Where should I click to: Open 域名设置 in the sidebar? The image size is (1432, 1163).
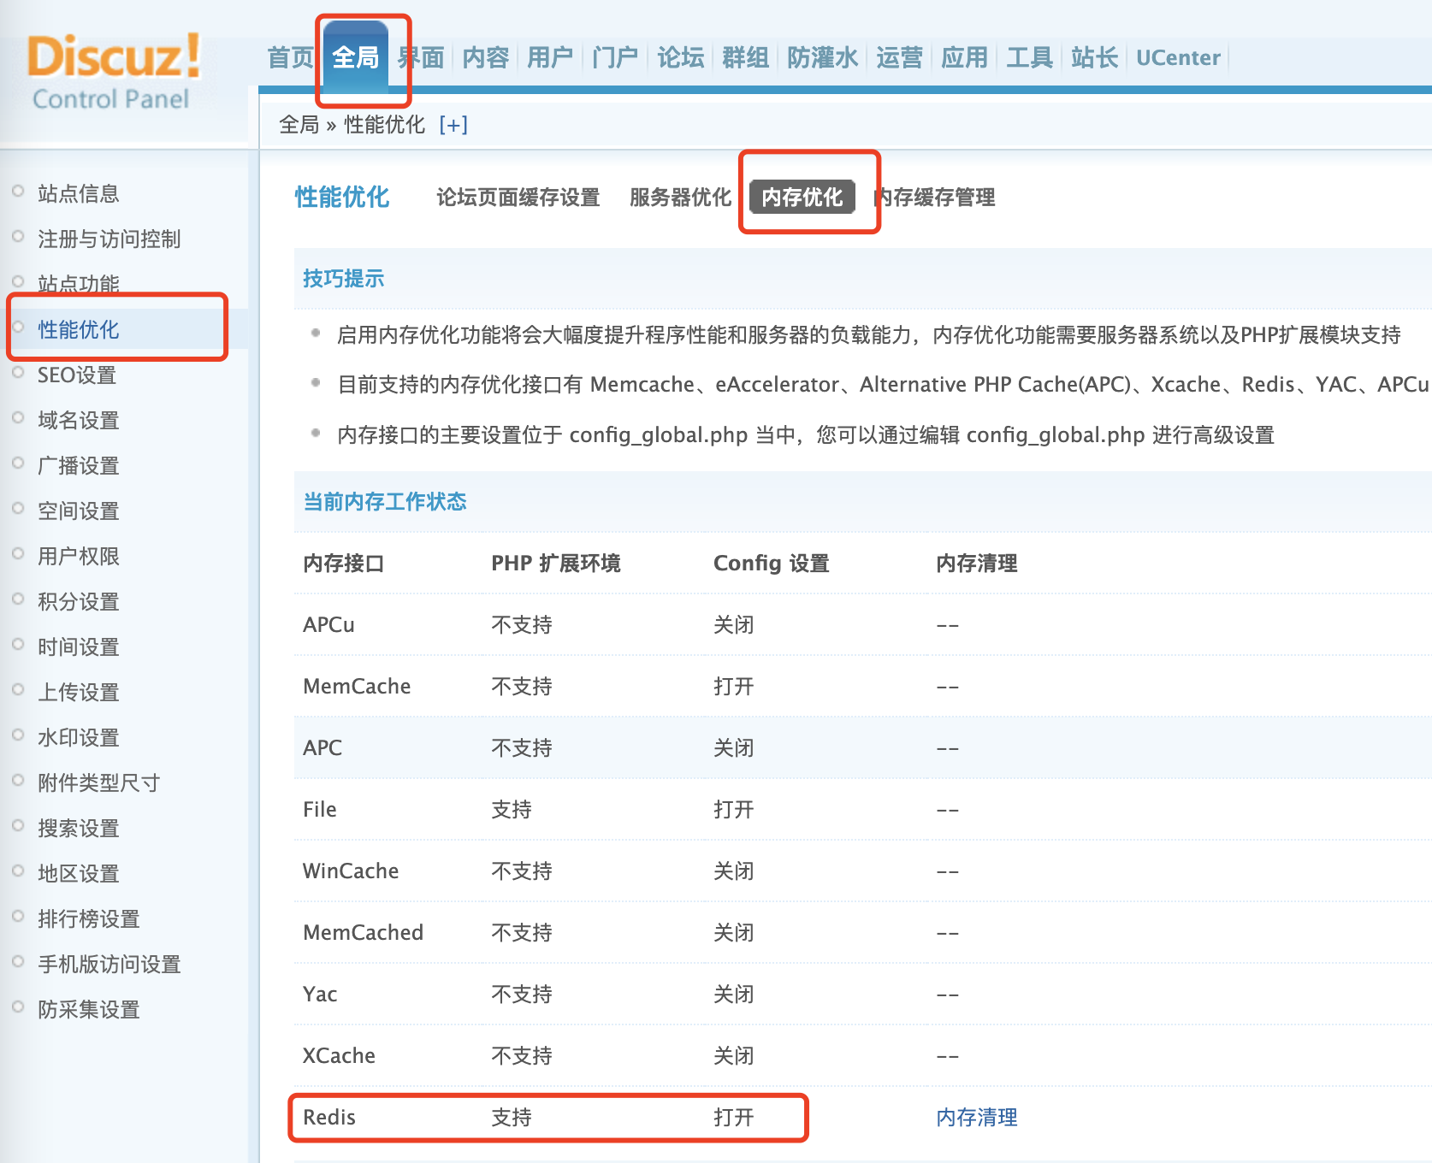tap(79, 420)
